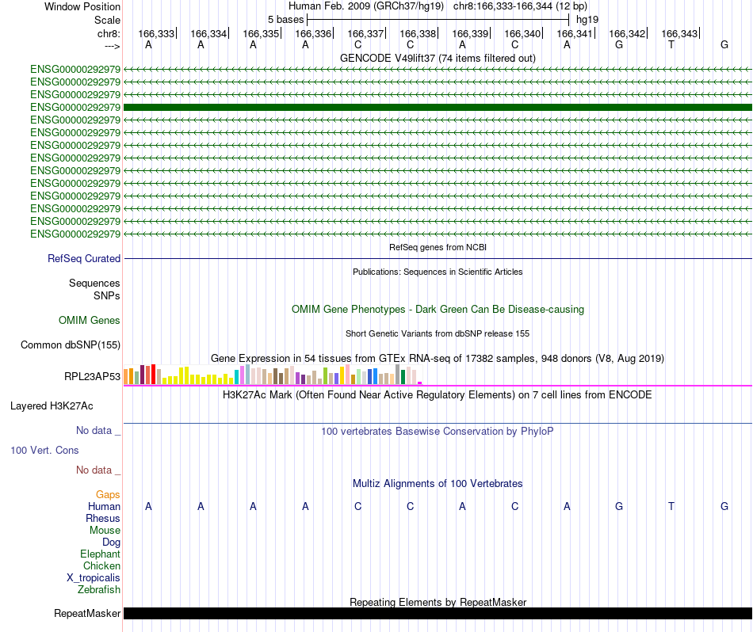The image size is (753, 632).
Task: Click the Layered H3K27Ac label
Action: coord(52,406)
